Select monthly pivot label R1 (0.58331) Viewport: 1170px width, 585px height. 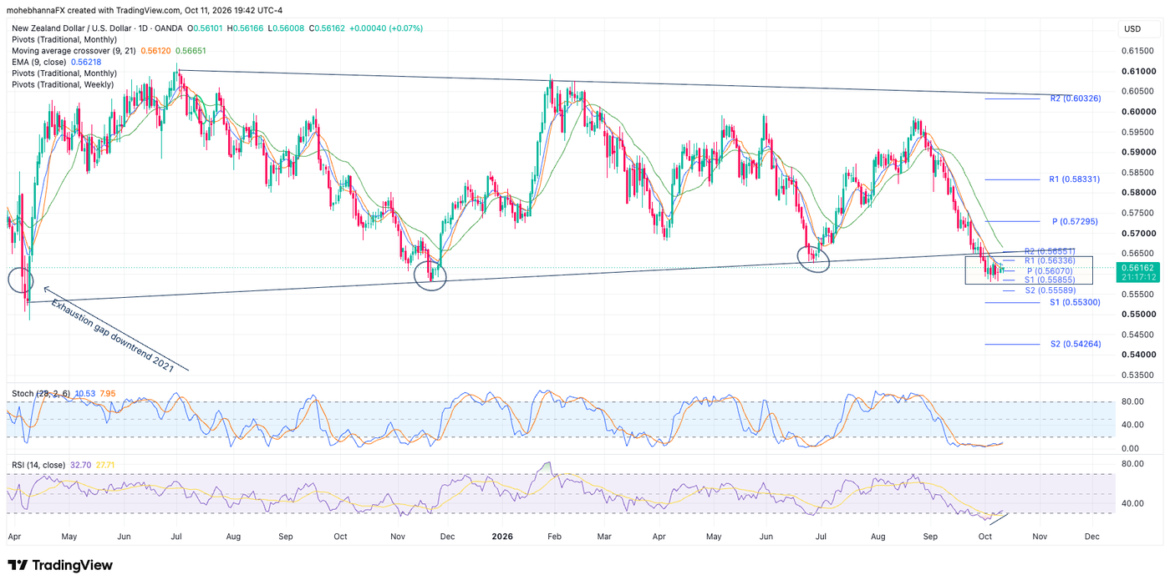(1074, 179)
